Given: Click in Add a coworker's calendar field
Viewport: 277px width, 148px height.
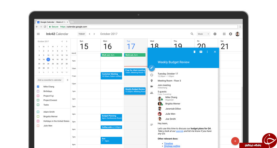Looking at the screenshot, I should coord(50,80).
